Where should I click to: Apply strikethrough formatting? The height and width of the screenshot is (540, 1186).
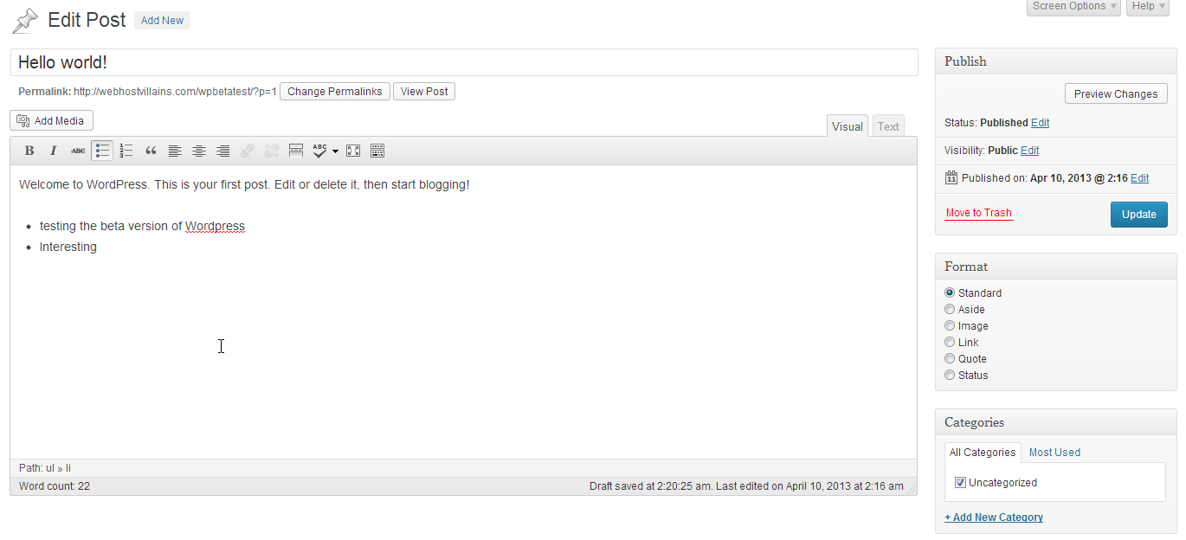tap(78, 151)
